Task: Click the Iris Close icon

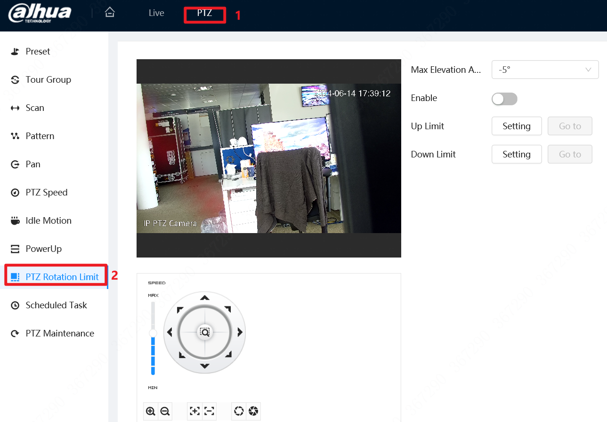Action: (x=253, y=411)
